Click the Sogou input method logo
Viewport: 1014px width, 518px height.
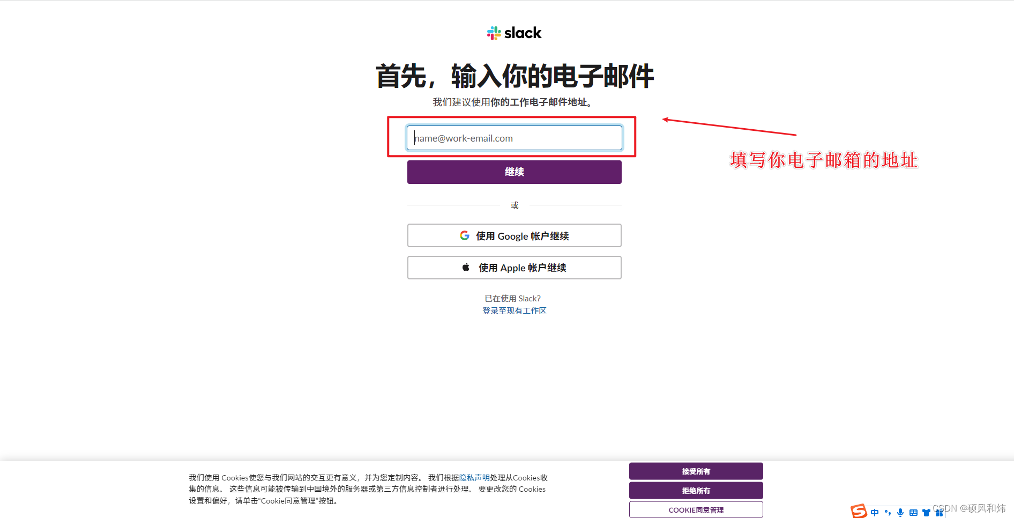[x=859, y=511]
